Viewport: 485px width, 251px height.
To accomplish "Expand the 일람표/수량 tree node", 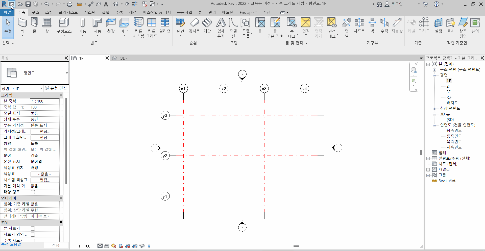I will (x=428, y=159).
